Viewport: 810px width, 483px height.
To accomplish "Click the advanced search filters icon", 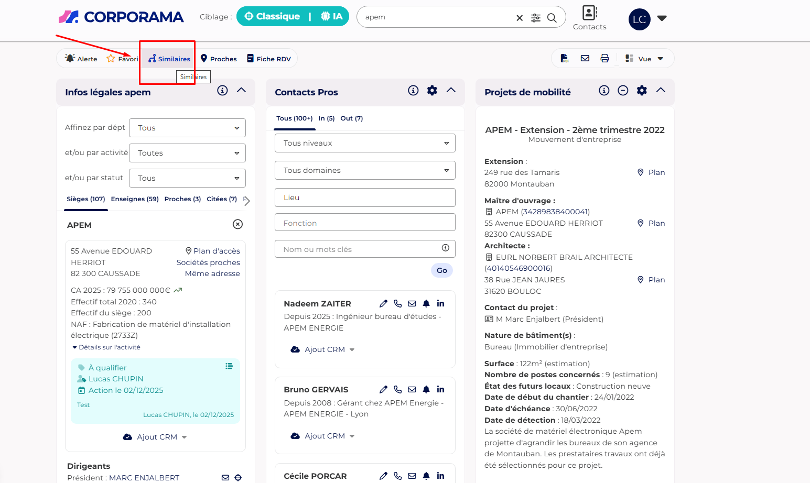I will point(535,18).
